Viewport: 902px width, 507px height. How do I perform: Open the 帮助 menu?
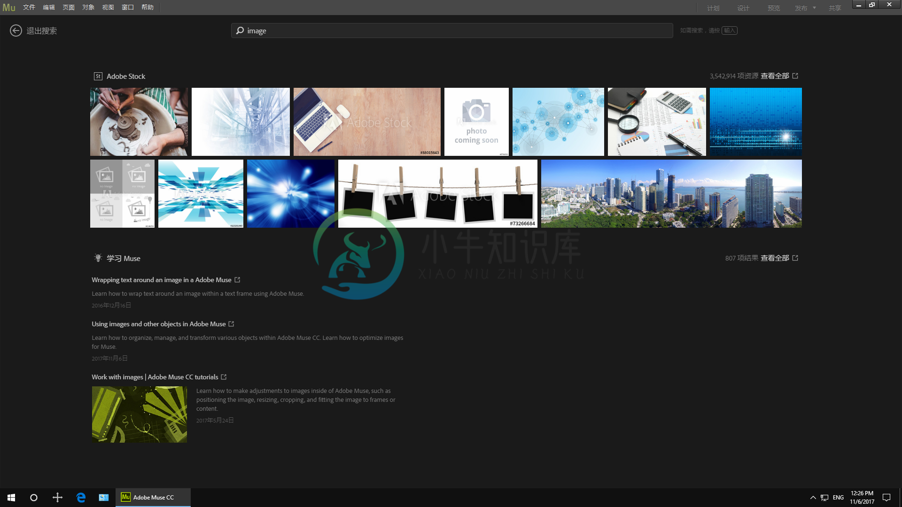pyautogui.click(x=148, y=8)
